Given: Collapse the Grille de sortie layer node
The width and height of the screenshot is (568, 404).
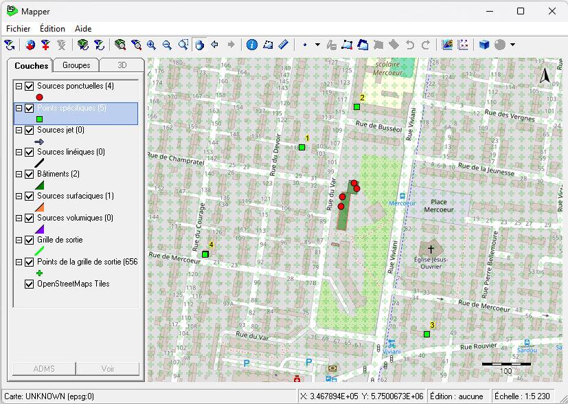Looking at the screenshot, I should 19,240.
